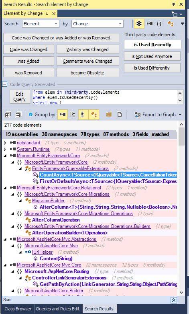The image size is (189, 314).
Task: Open the EntityFrameworkQueryableExtensions link
Action: click(x=70, y=168)
